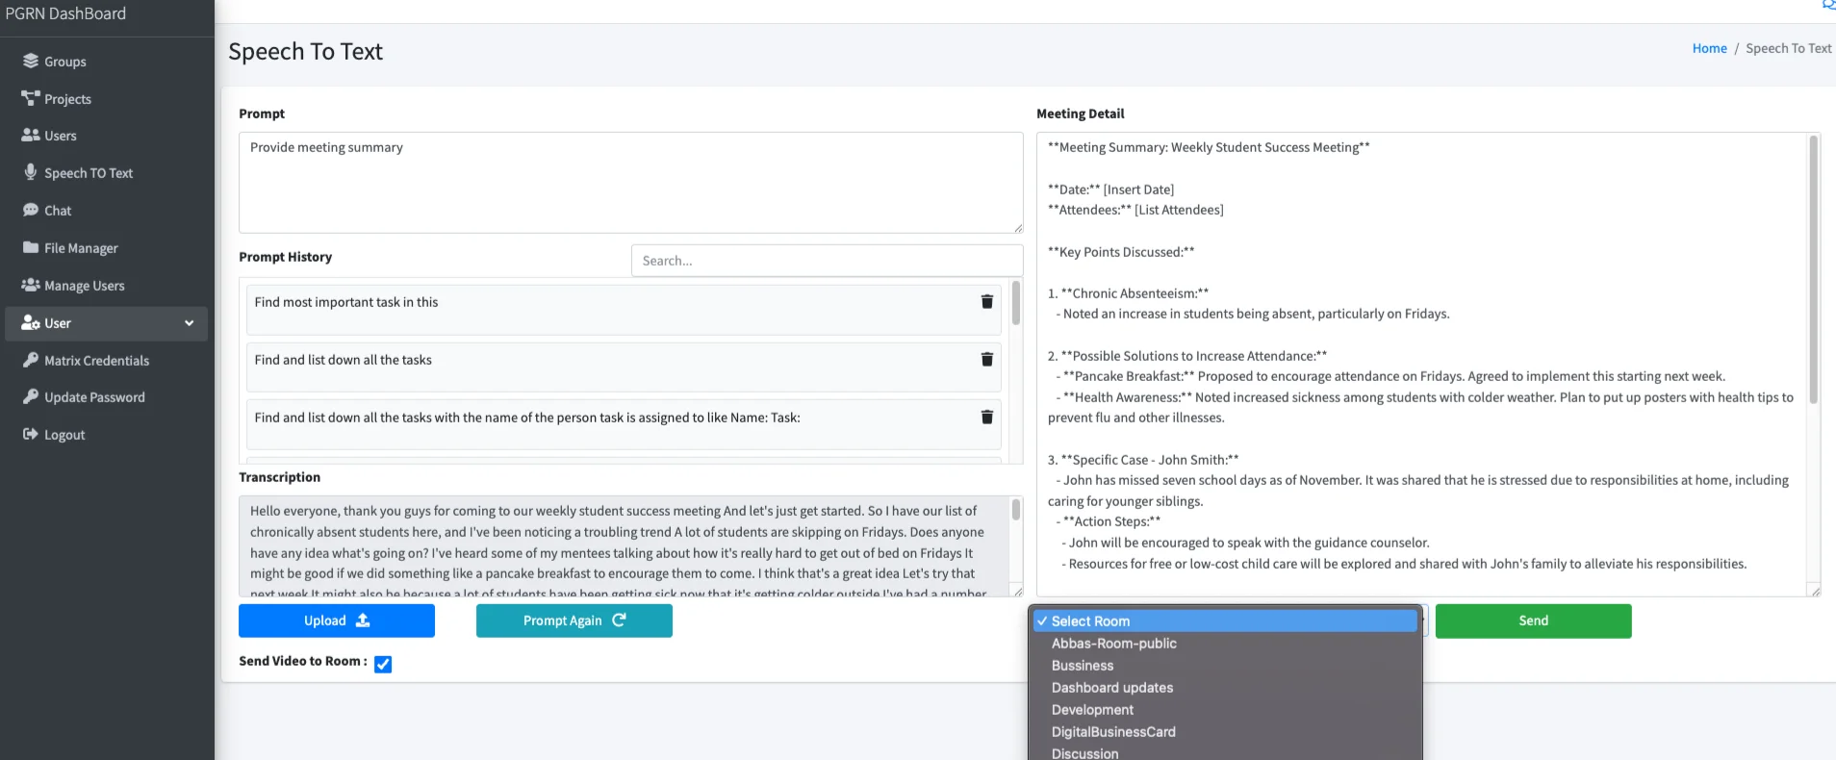Uncheck the Send Video to Room checkbox
Image resolution: width=1836 pixels, height=760 pixels.
pyautogui.click(x=383, y=664)
